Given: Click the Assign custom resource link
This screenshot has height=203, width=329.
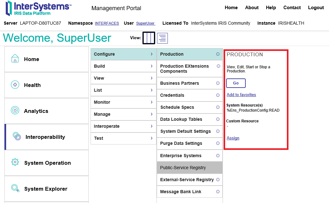Looking at the screenshot, I should 233,138.
